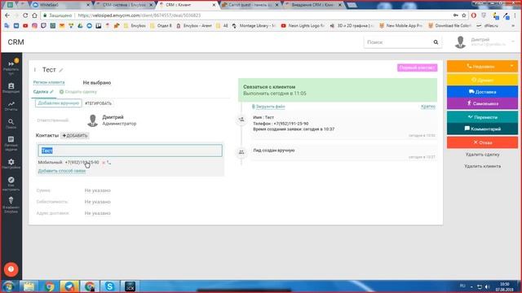Click the 'Кратко' link in feed
This screenshot has height=293, width=522.
coord(428,107)
